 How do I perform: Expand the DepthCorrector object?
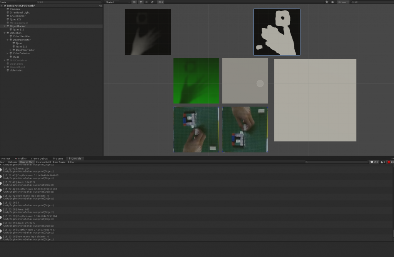tap(11, 50)
